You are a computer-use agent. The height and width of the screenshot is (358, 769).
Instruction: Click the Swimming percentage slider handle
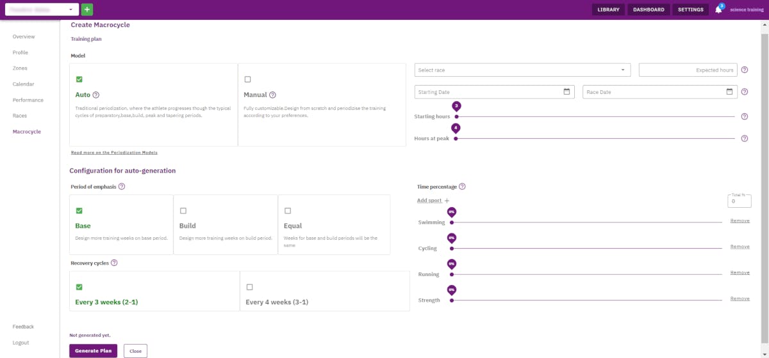pyautogui.click(x=452, y=222)
